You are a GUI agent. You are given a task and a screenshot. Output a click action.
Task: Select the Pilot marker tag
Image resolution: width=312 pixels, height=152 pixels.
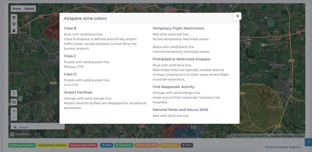[x=107, y=145]
